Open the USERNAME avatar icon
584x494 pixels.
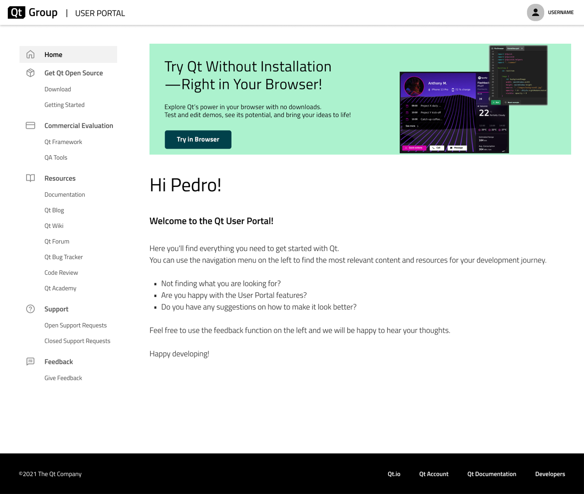point(535,12)
